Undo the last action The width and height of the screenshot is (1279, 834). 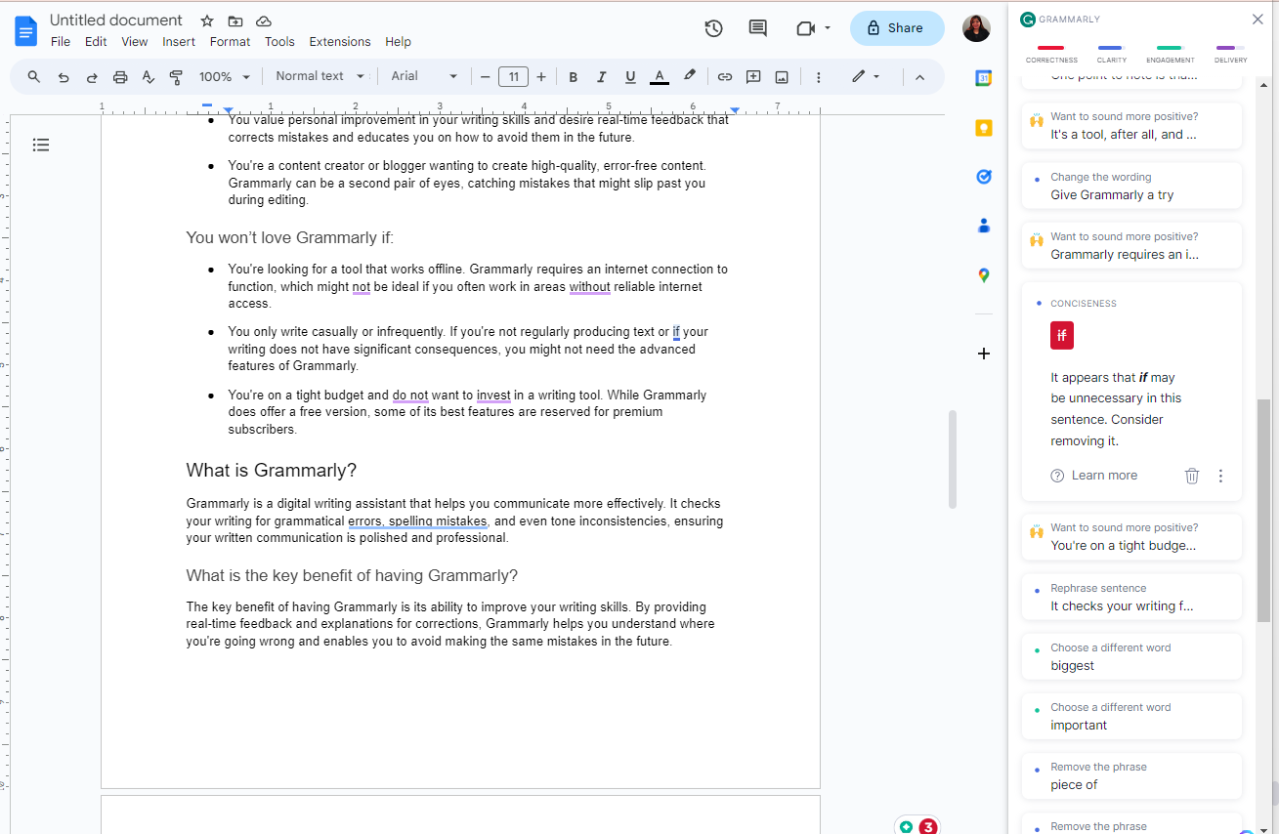click(64, 76)
